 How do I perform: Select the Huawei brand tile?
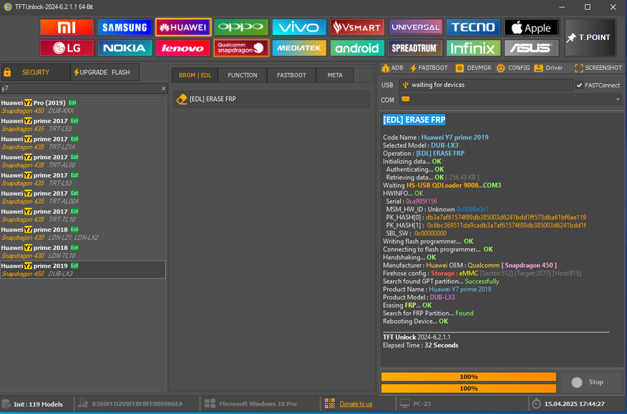click(183, 27)
